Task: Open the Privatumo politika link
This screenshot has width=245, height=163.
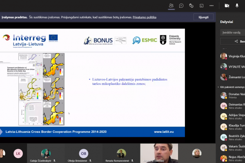Action: [145, 17]
